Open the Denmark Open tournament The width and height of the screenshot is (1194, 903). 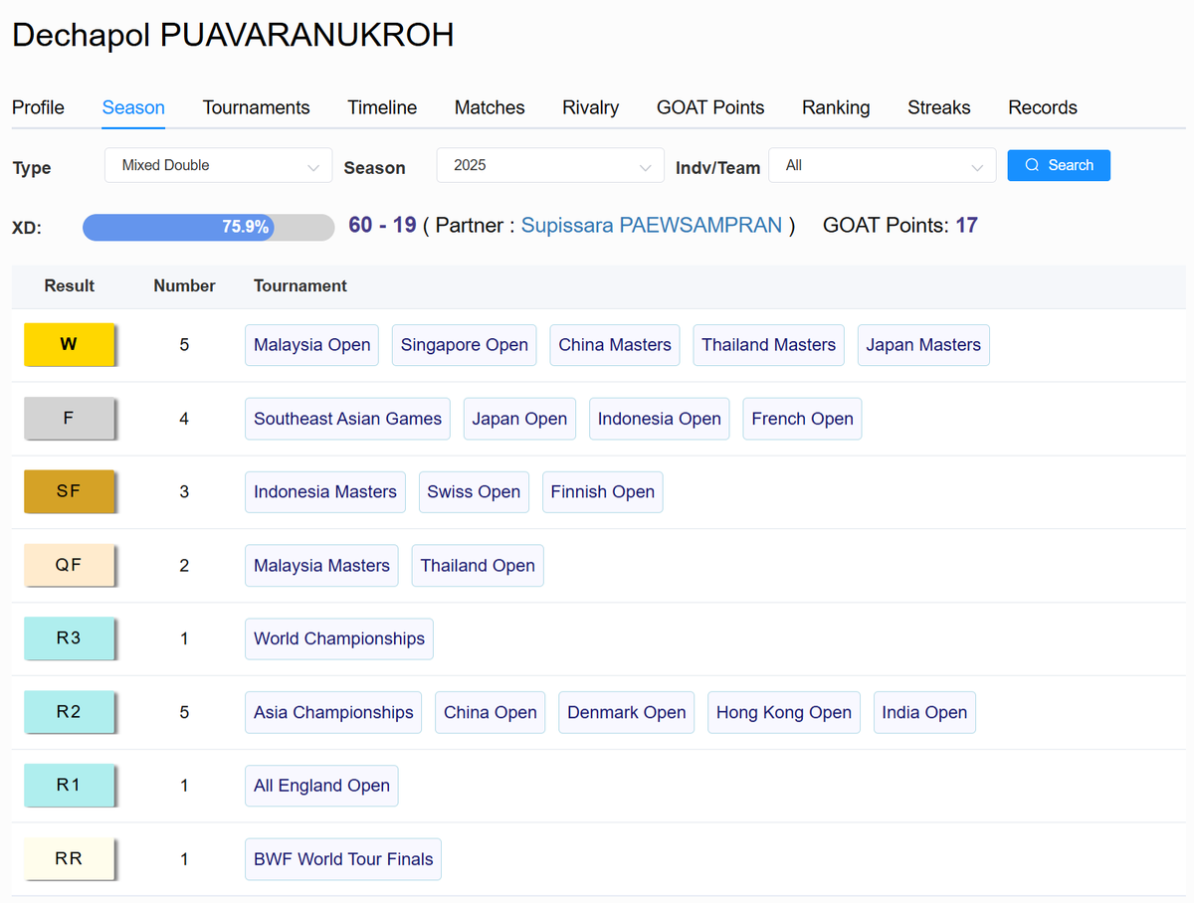click(x=627, y=712)
